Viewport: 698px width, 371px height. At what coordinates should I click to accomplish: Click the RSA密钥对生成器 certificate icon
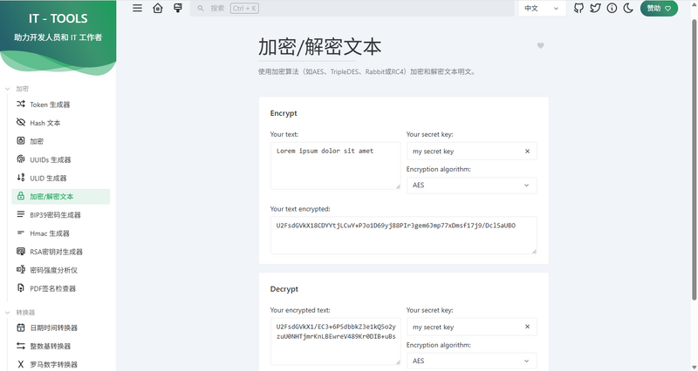pyautogui.click(x=20, y=252)
